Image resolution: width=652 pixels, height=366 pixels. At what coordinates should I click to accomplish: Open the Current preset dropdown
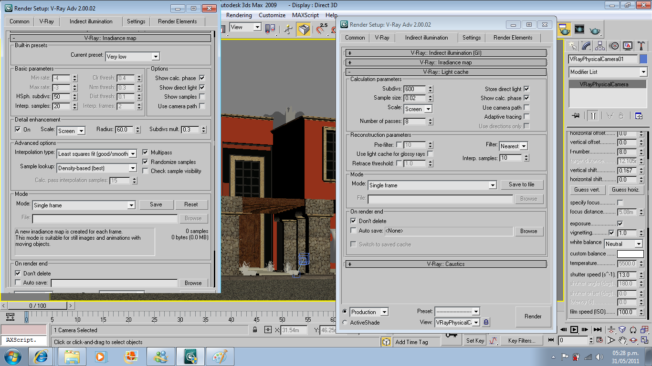click(x=132, y=56)
